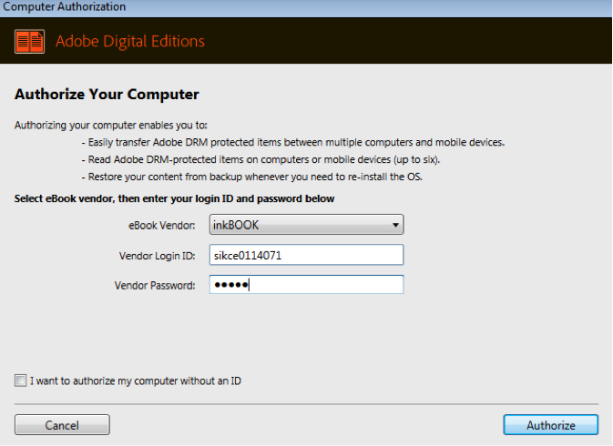Click the Vendor Password label
613x446 pixels.
[155, 286]
